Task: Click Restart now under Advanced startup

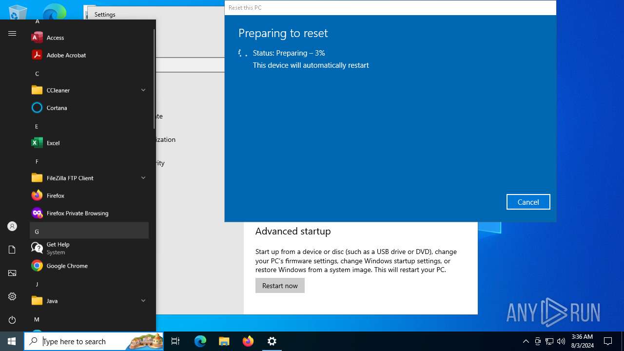Action: [280, 286]
